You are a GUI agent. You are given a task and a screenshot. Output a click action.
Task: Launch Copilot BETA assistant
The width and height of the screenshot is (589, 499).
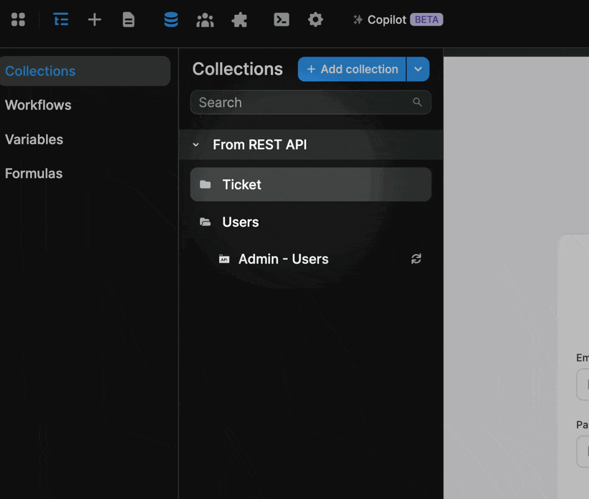coord(398,20)
